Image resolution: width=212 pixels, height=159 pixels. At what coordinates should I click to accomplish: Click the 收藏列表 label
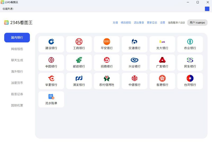[x=8, y=9]
